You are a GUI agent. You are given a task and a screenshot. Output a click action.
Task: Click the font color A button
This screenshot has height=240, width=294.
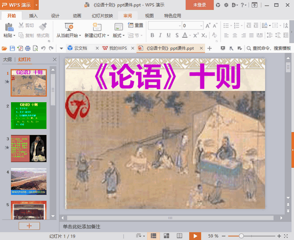click(x=185, y=35)
